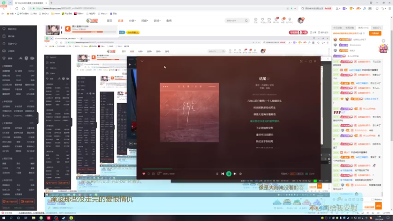The width and height of the screenshot is (393, 221).
Task: Open the red ranking badge above video
Action: coord(298,32)
